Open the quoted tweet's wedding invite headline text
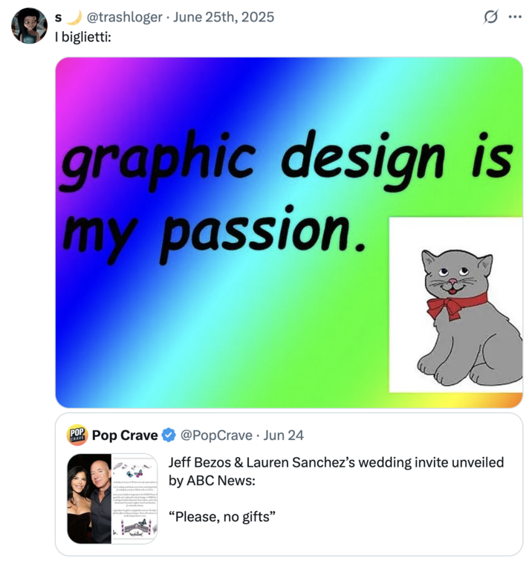The height and width of the screenshot is (564, 532). (x=335, y=471)
